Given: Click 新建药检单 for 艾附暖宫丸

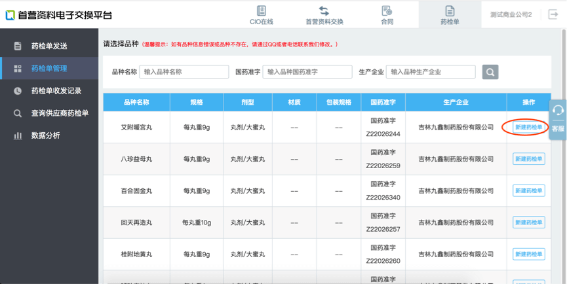Looking at the screenshot, I should 529,127.
